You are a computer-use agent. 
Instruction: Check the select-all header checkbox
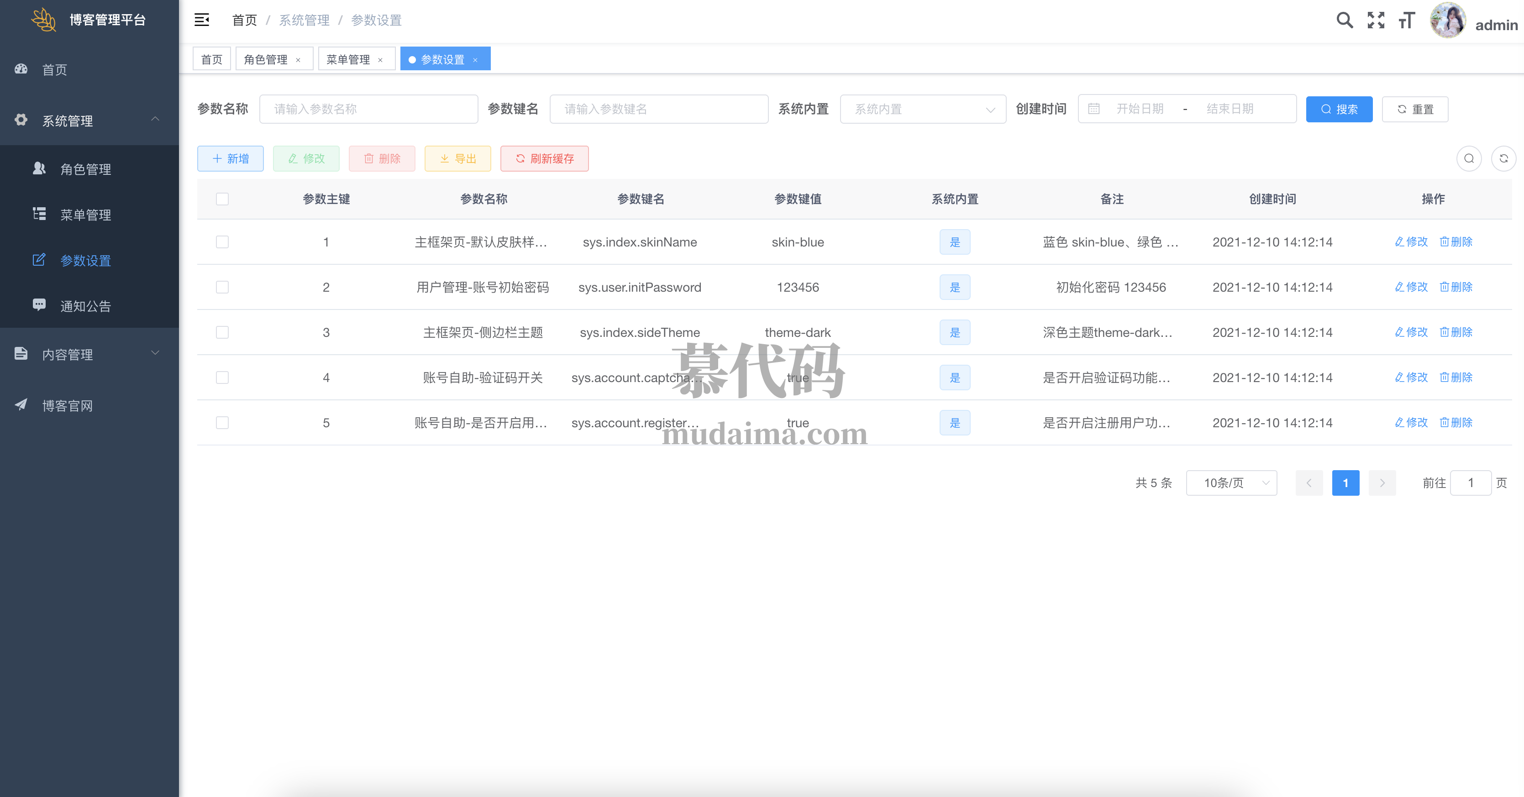click(222, 199)
